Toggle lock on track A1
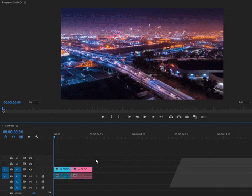The width and height of the screenshot is (252, 196). tap(12, 176)
